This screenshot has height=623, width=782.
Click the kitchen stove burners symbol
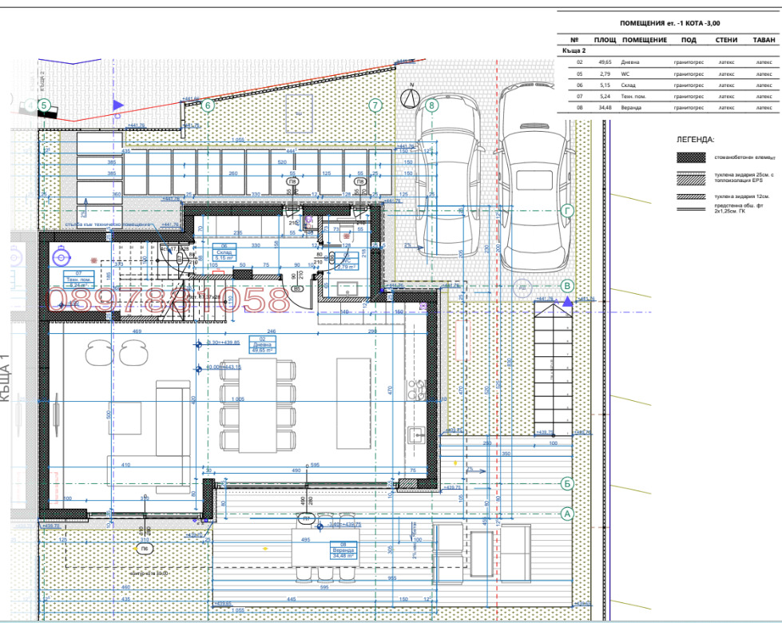[416, 390]
